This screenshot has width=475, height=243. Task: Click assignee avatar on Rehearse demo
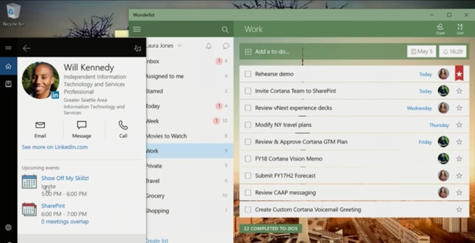[443, 74]
